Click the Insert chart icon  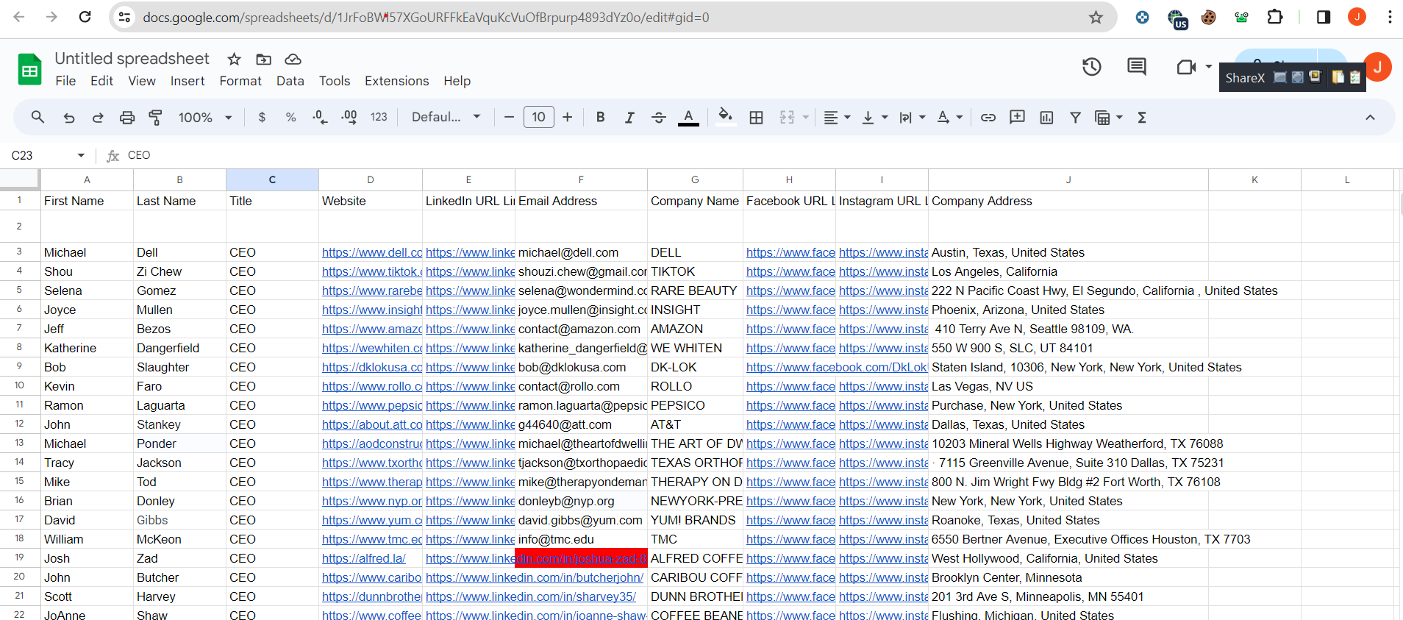[1046, 118]
